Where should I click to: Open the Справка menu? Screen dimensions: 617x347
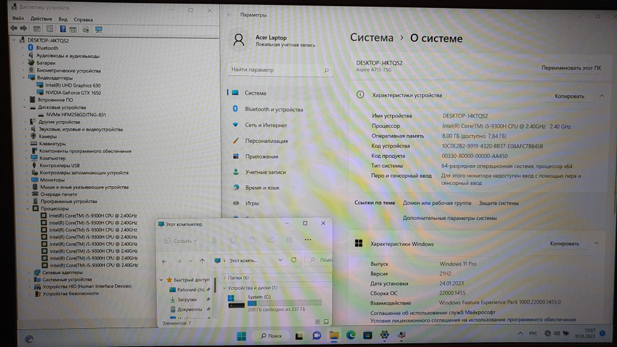coord(83,18)
